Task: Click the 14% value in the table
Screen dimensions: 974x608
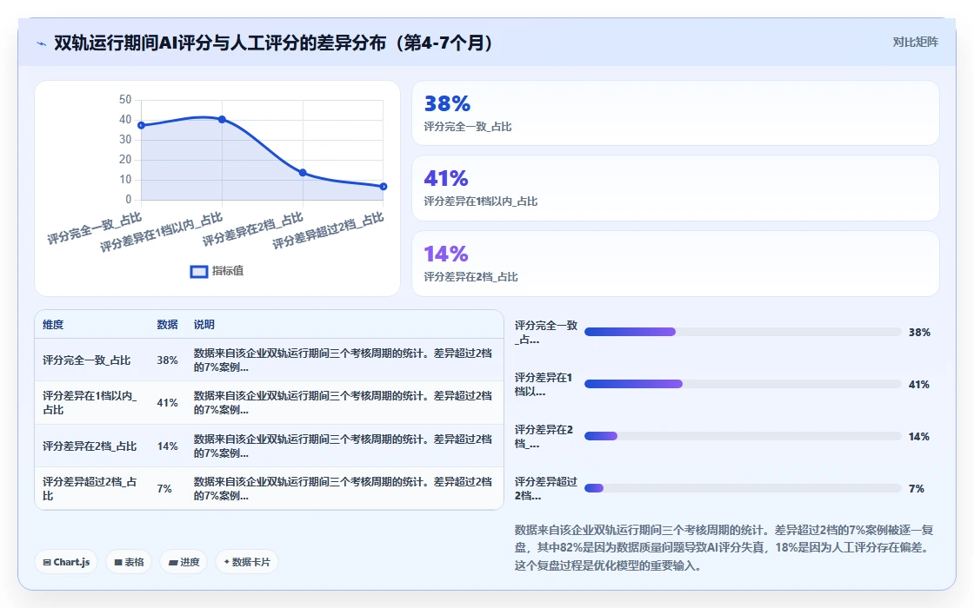Action: point(167,446)
